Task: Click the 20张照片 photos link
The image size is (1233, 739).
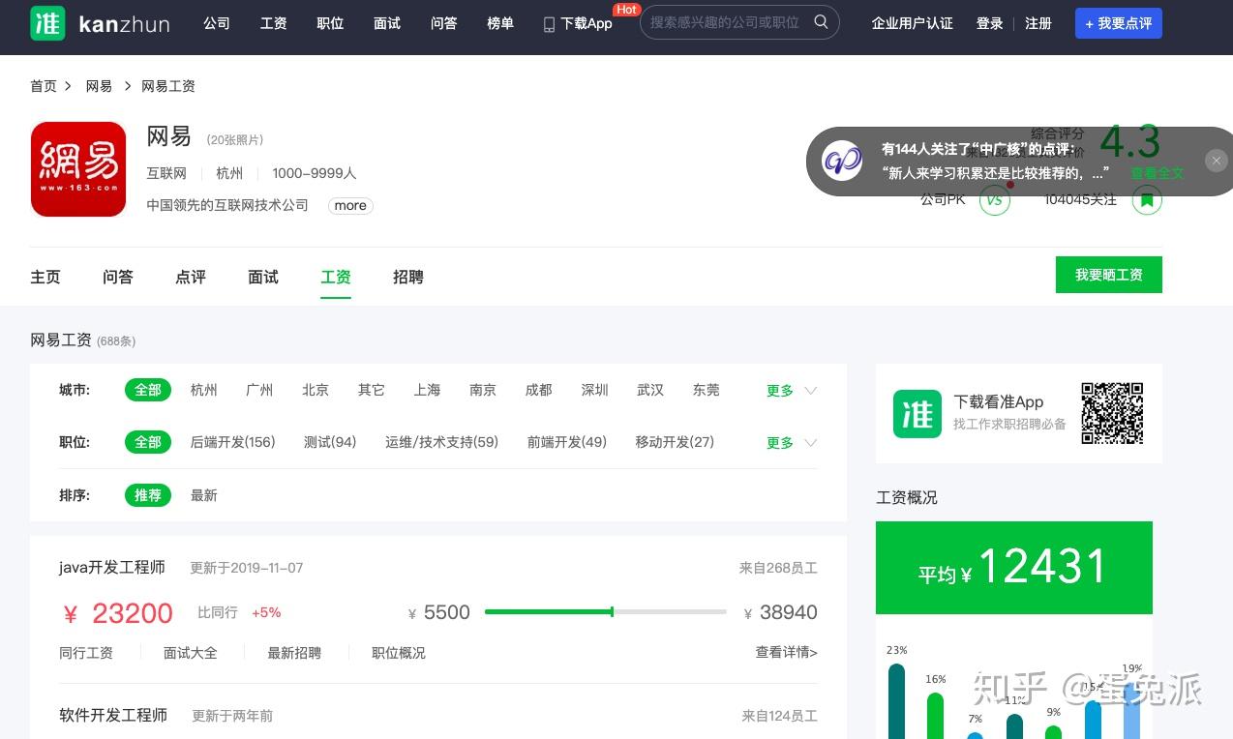Action: pos(235,140)
